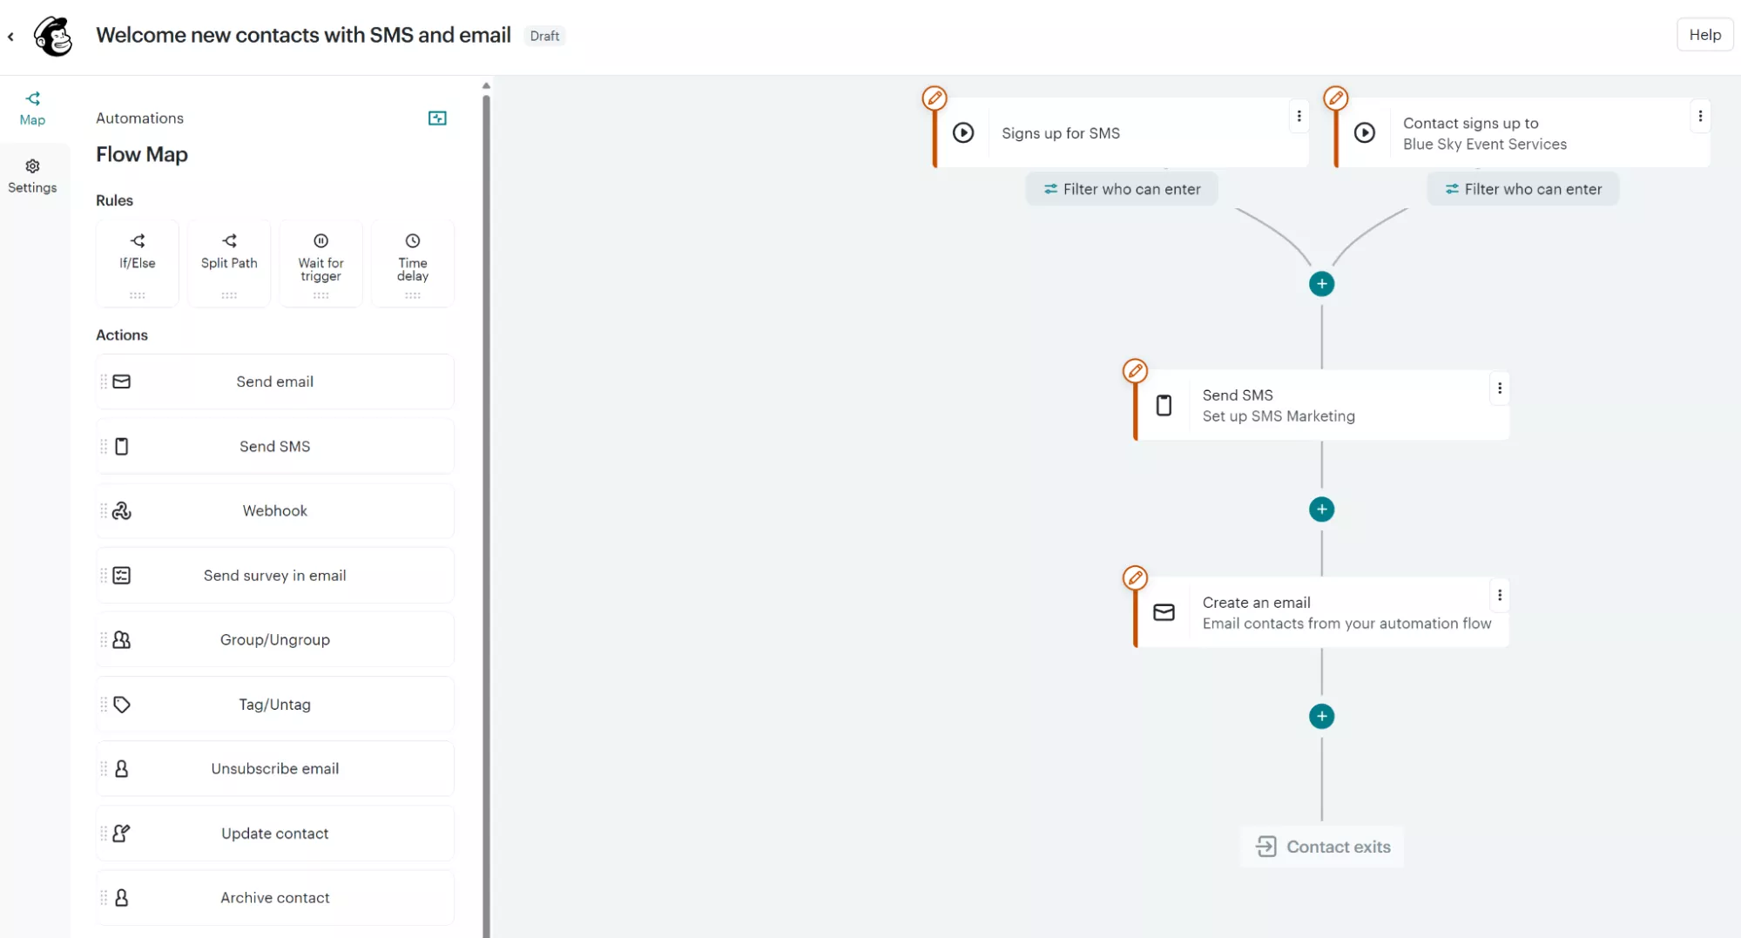Open the Settings sidebar tab

click(x=32, y=176)
